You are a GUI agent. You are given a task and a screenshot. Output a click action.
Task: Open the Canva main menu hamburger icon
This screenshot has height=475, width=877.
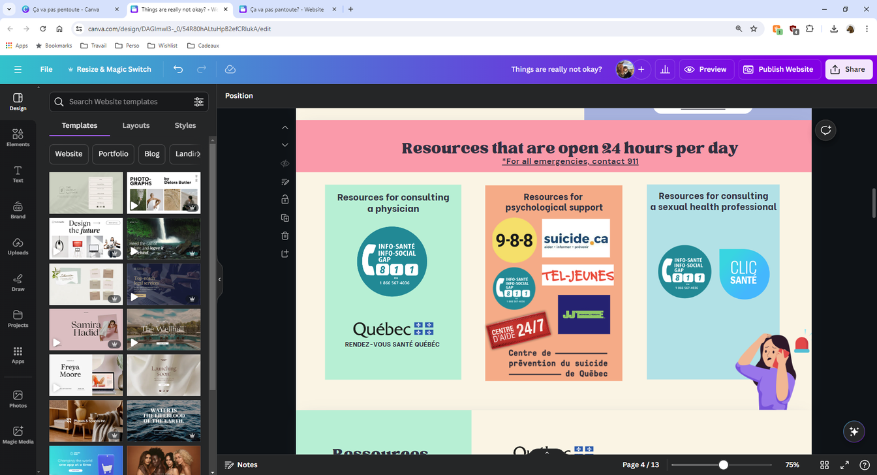(x=18, y=69)
